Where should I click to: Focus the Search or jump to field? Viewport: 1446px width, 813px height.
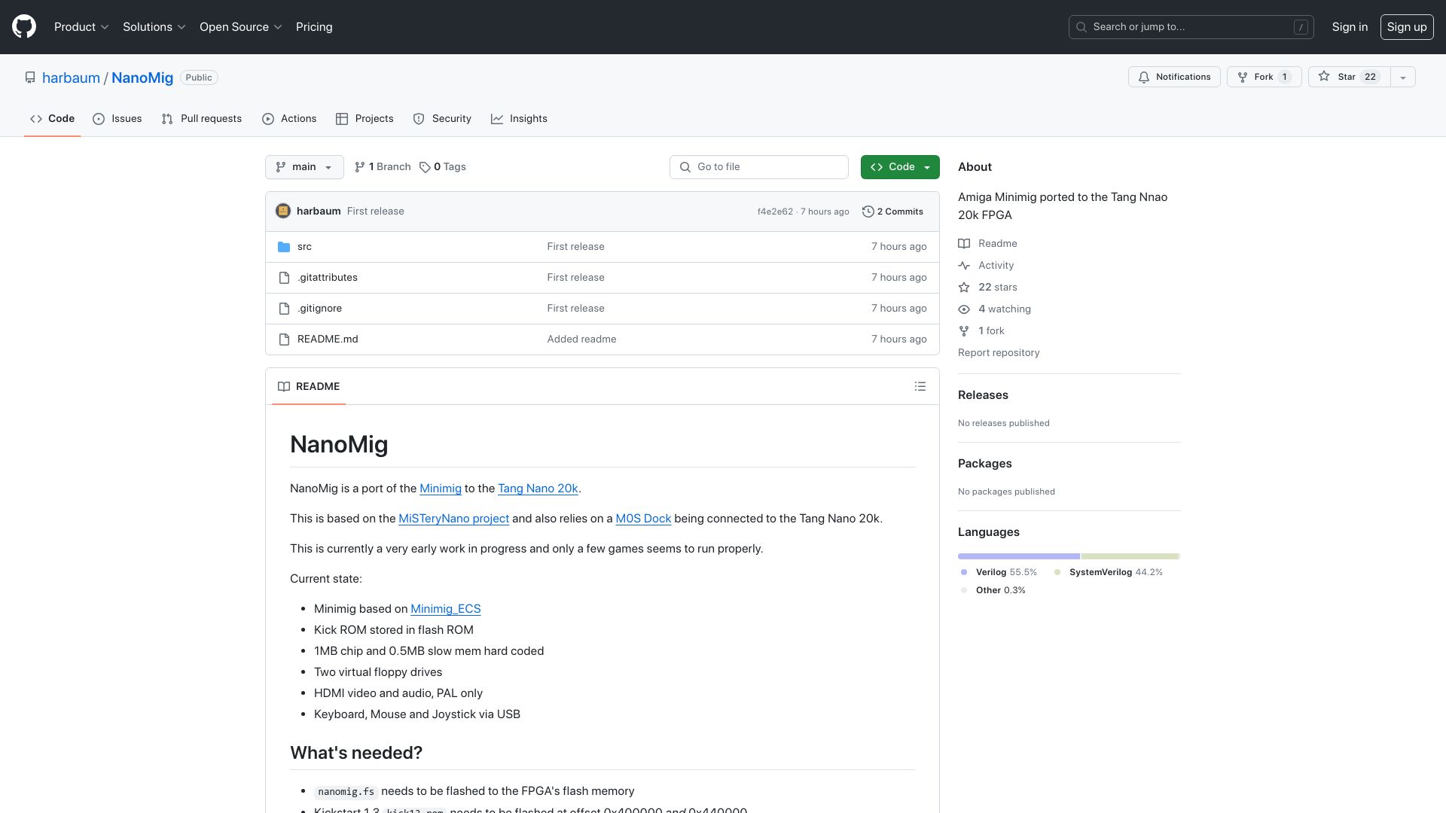coord(1191,27)
